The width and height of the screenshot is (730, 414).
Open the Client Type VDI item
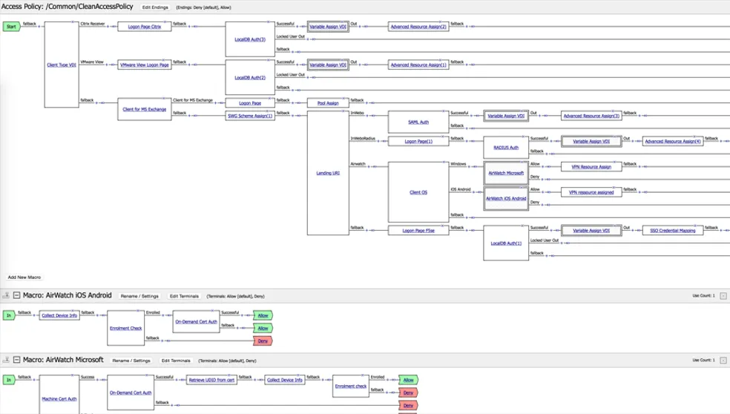pyautogui.click(x=62, y=65)
